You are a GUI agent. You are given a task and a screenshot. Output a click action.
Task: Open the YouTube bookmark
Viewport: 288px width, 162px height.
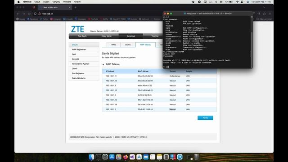93,19
